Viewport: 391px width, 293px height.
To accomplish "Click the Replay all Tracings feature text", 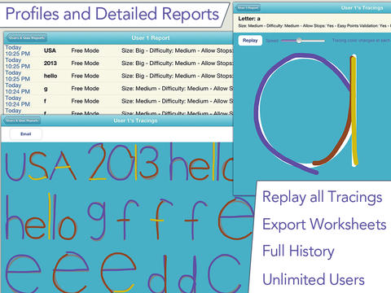I will click(x=323, y=197).
